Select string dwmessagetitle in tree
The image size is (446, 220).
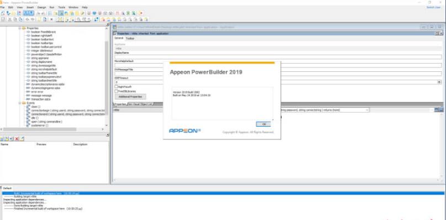(x=43, y=66)
